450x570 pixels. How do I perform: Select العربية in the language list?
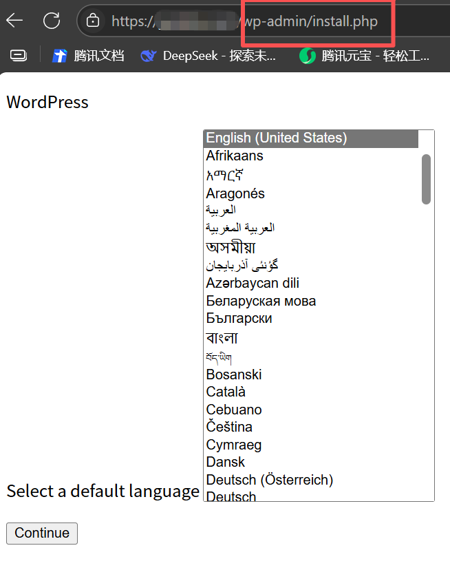311,210
